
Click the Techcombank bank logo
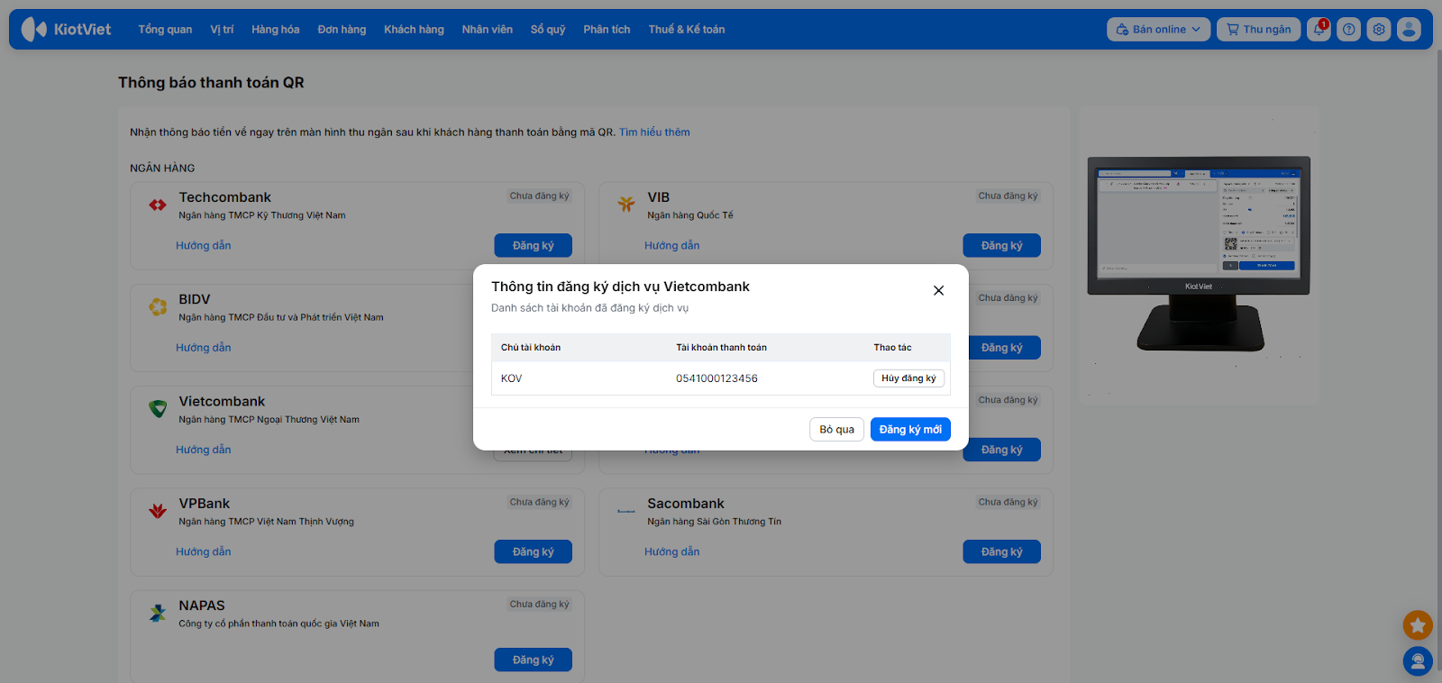[158, 205]
